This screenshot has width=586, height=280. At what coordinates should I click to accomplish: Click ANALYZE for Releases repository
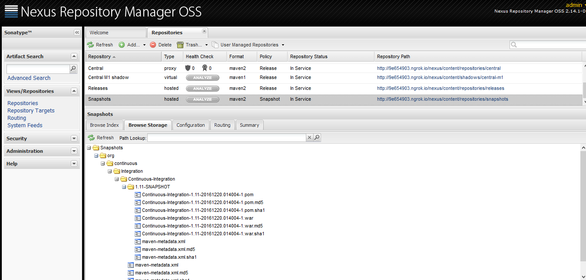202,89
